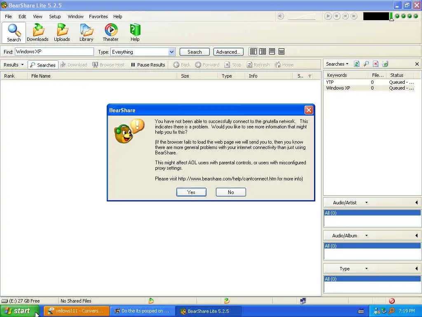This screenshot has width=422, height=317.
Task: Close the Searches side panel
Action: pos(417,64)
